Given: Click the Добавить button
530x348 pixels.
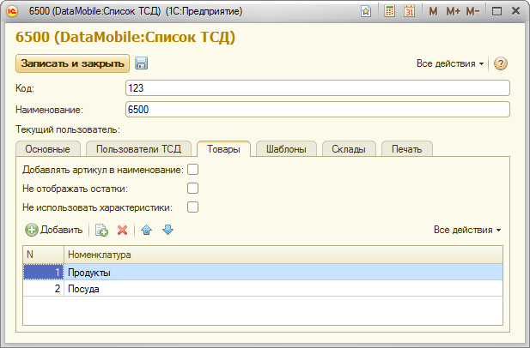Looking at the screenshot, I should tap(54, 230).
